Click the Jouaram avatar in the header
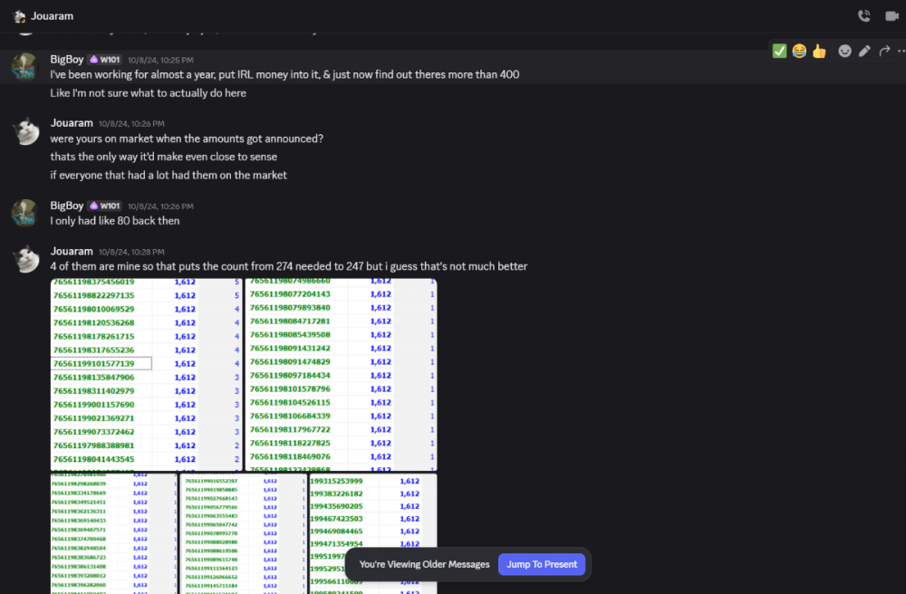This screenshot has height=594, width=906. click(19, 15)
